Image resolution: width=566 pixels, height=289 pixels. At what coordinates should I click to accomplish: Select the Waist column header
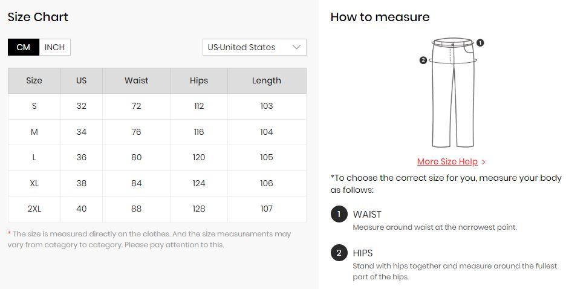[137, 81]
